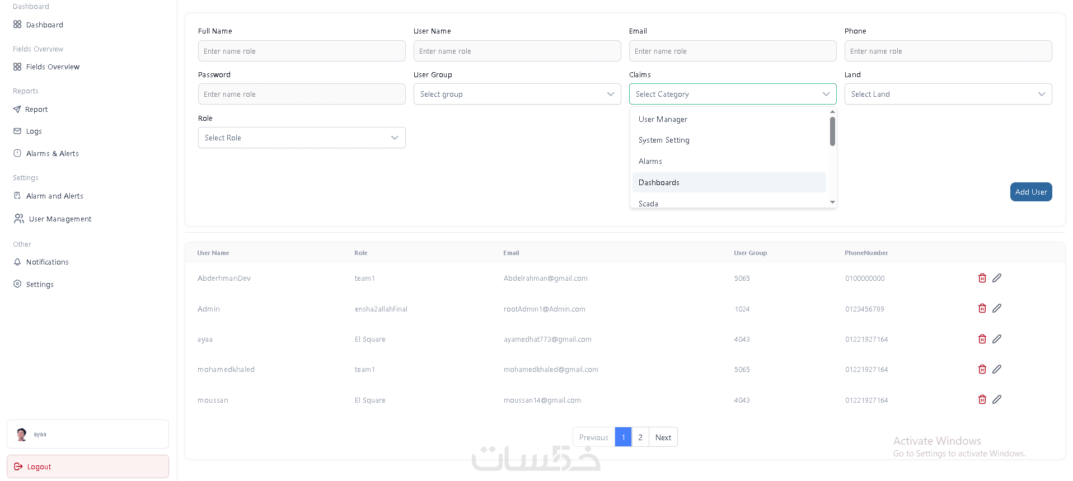Delete the moussan user row
Screen dimensions: 1073x481
coord(982,399)
